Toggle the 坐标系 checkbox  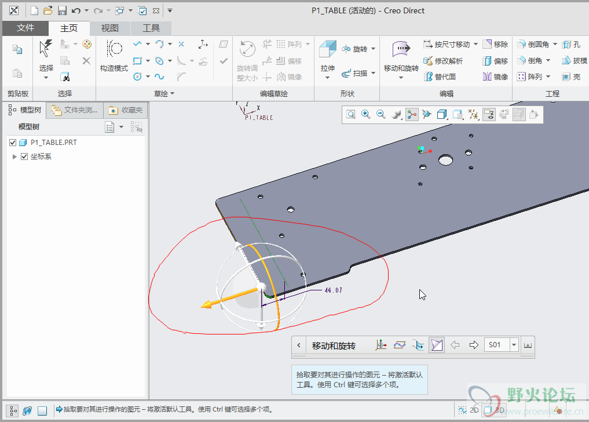click(24, 157)
